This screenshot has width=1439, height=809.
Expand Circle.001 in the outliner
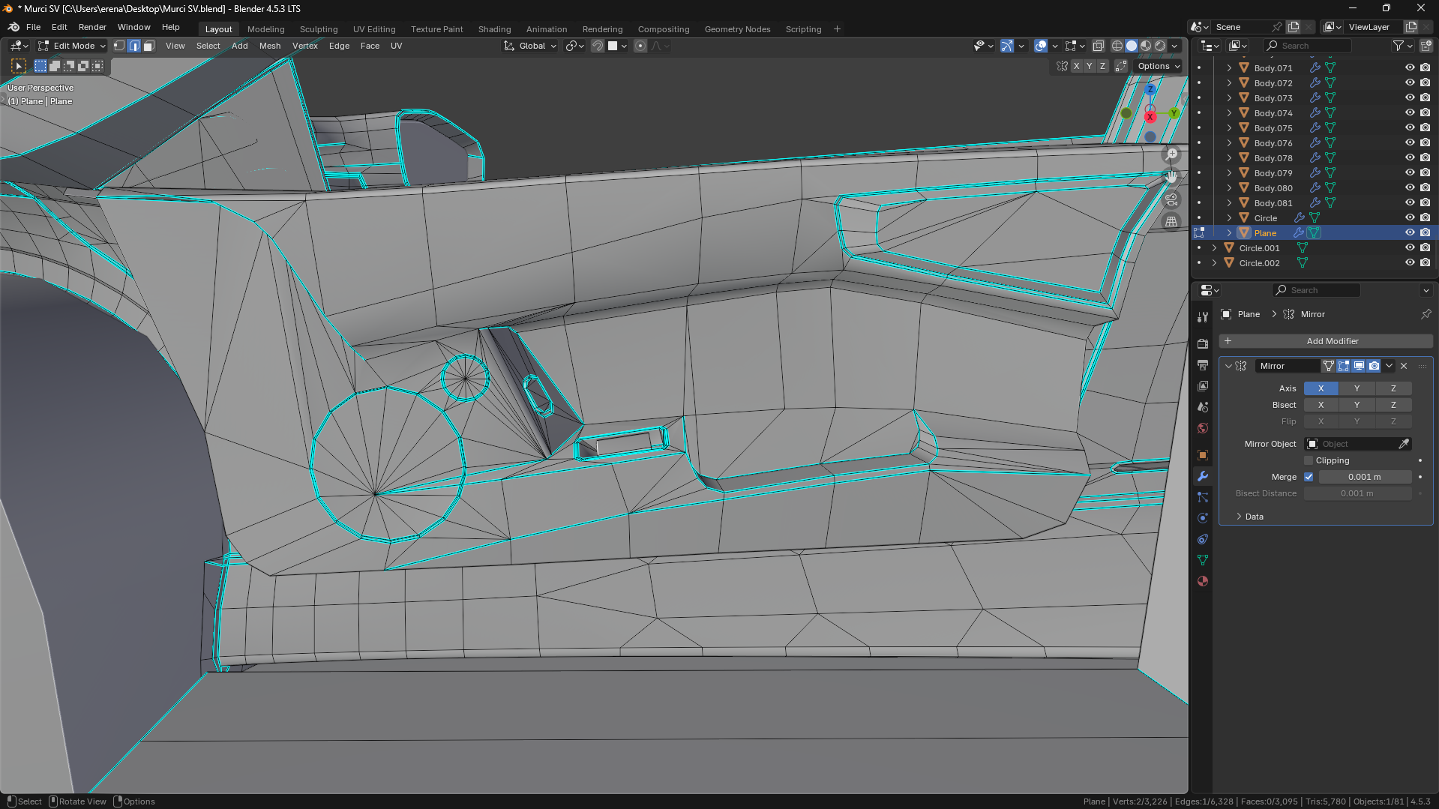(1214, 248)
